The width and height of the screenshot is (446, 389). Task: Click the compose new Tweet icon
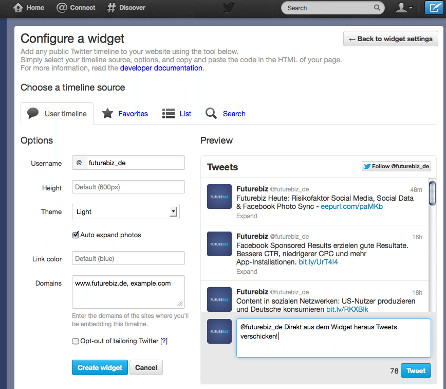(434, 8)
